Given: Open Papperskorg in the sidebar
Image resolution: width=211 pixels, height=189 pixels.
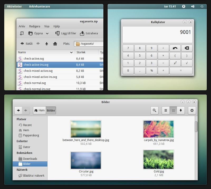Looking at the screenshot, I should (x=30, y=135).
